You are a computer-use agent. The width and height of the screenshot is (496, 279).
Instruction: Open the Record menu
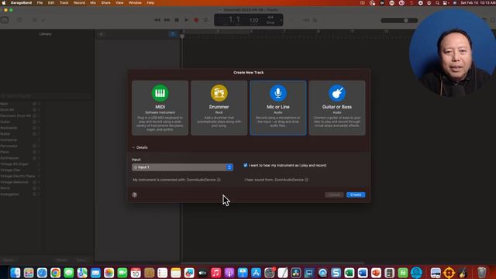click(79, 3)
